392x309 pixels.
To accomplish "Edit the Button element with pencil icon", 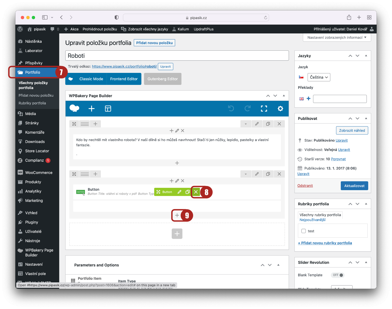I will point(179,192).
